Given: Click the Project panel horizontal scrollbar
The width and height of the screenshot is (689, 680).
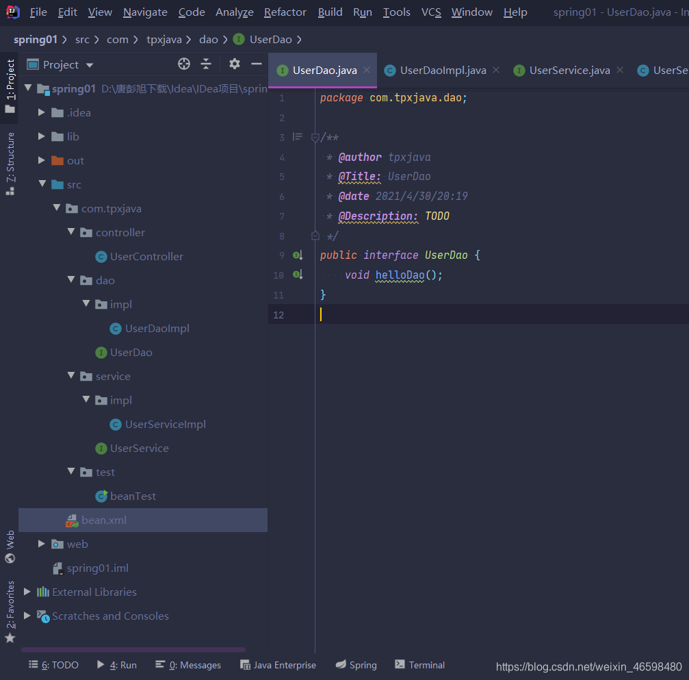Looking at the screenshot, I should click(133, 649).
